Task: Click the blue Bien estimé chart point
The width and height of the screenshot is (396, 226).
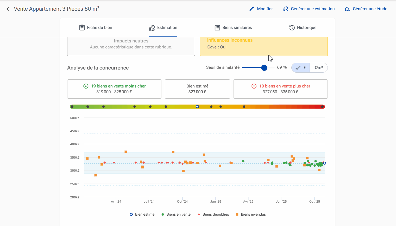Action: click(324, 163)
